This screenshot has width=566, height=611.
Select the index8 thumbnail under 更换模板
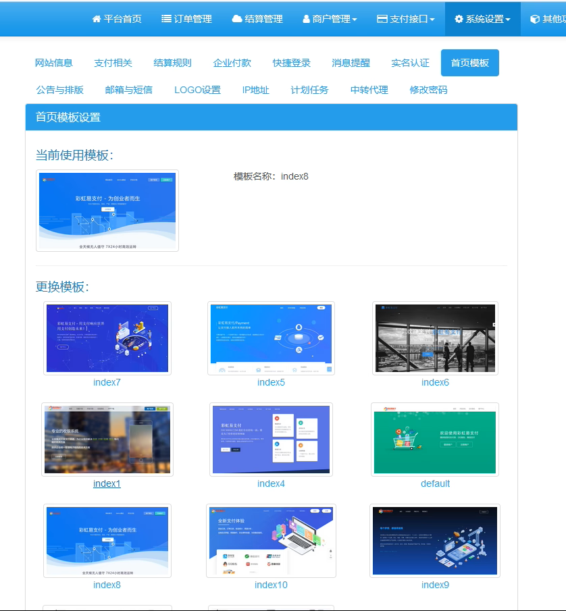tap(107, 541)
